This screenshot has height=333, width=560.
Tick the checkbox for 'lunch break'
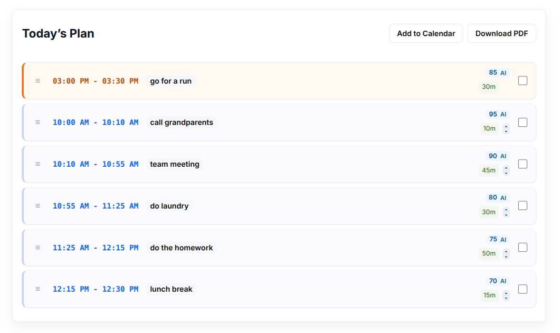click(522, 289)
